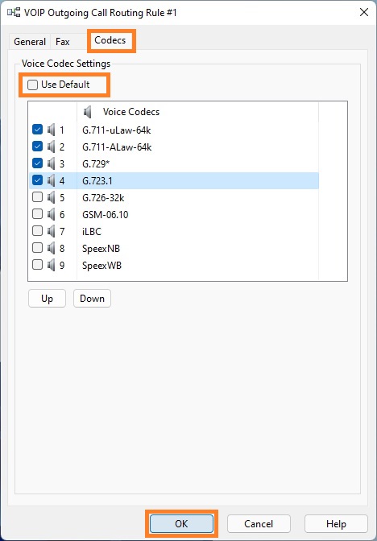Click speaker icon in Voice Codecs header
Viewport: 377px width, 541px height.
coord(88,112)
